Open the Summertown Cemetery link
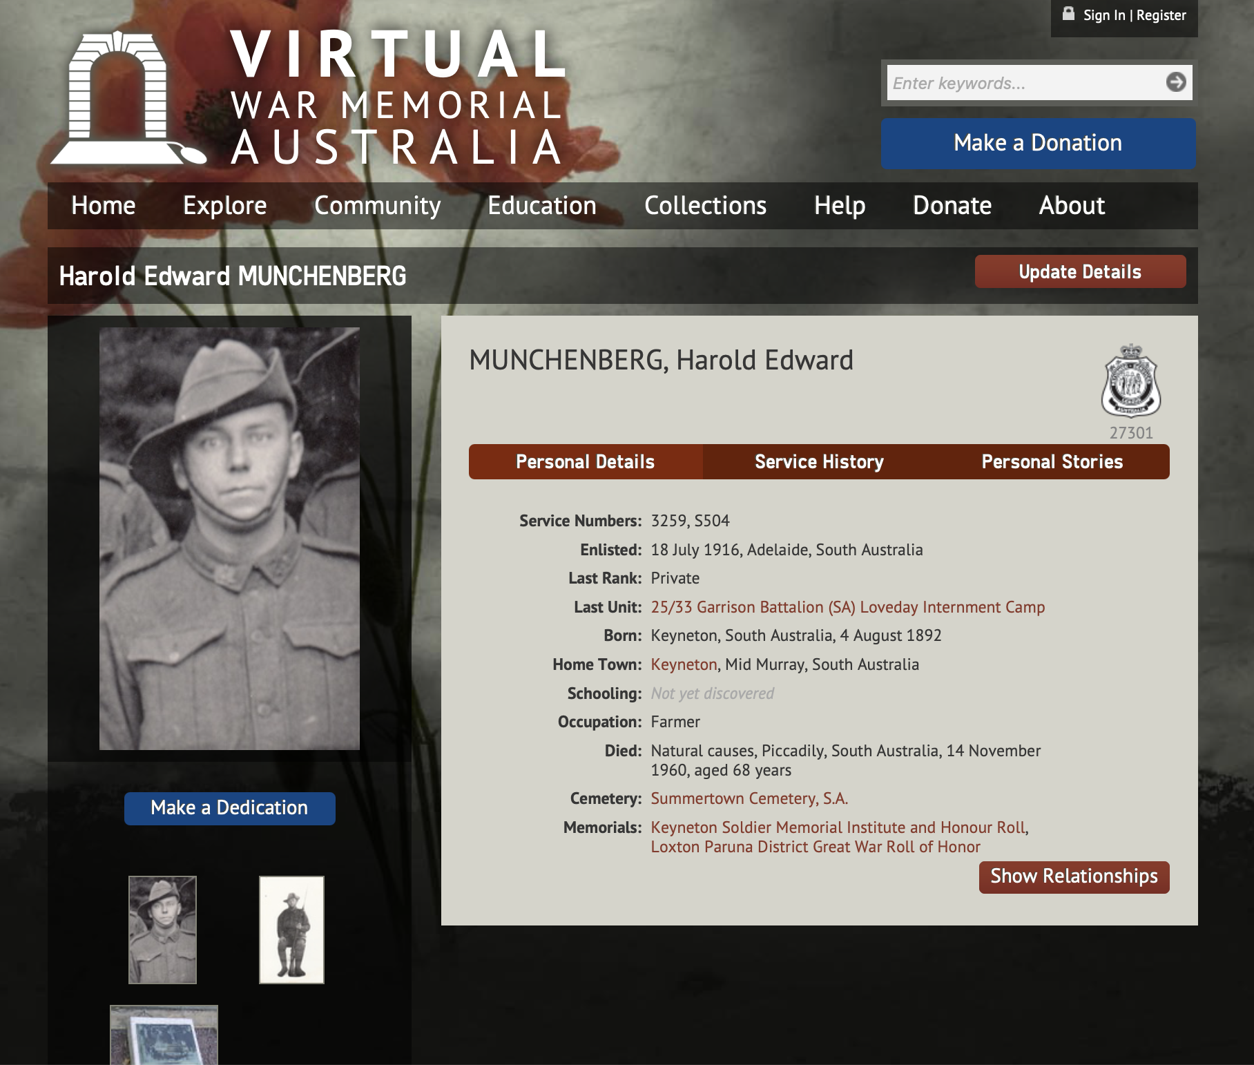This screenshot has height=1065, width=1254. click(749, 798)
